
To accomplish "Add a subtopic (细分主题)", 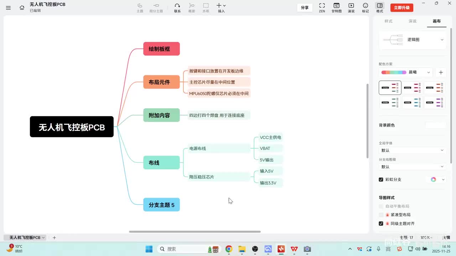I will tap(156, 7).
